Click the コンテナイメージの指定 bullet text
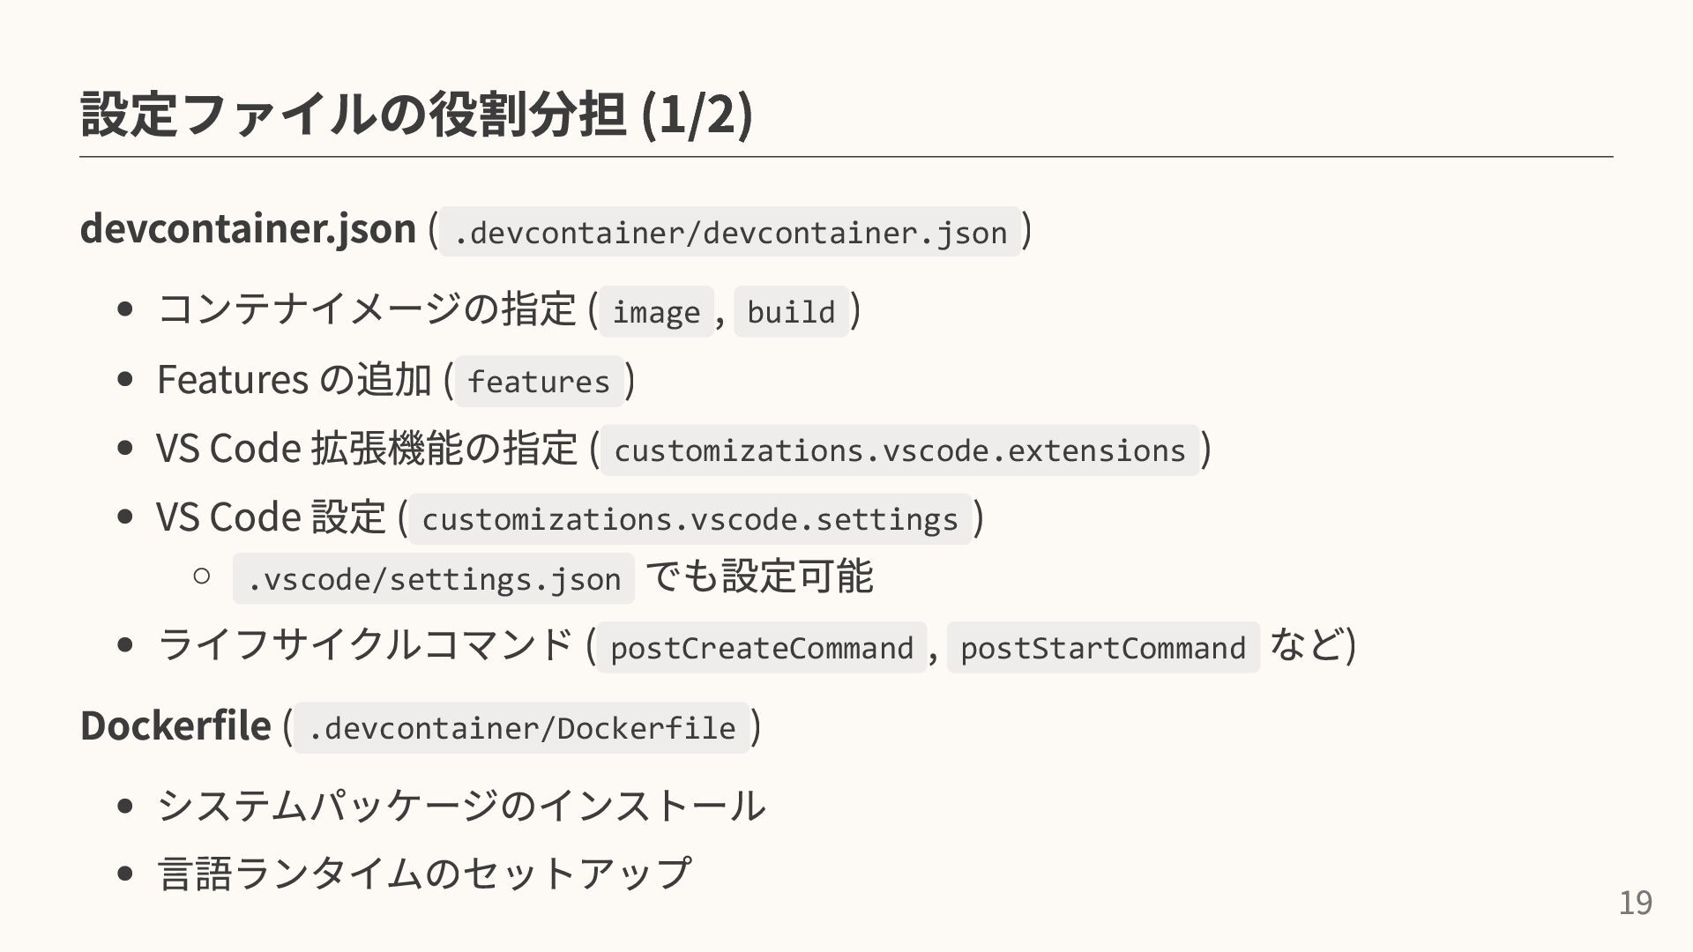 [x=366, y=310]
